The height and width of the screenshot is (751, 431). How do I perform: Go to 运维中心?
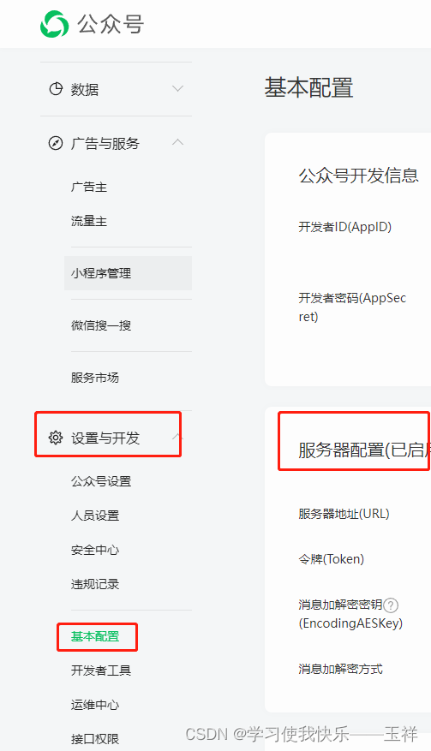point(95,705)
